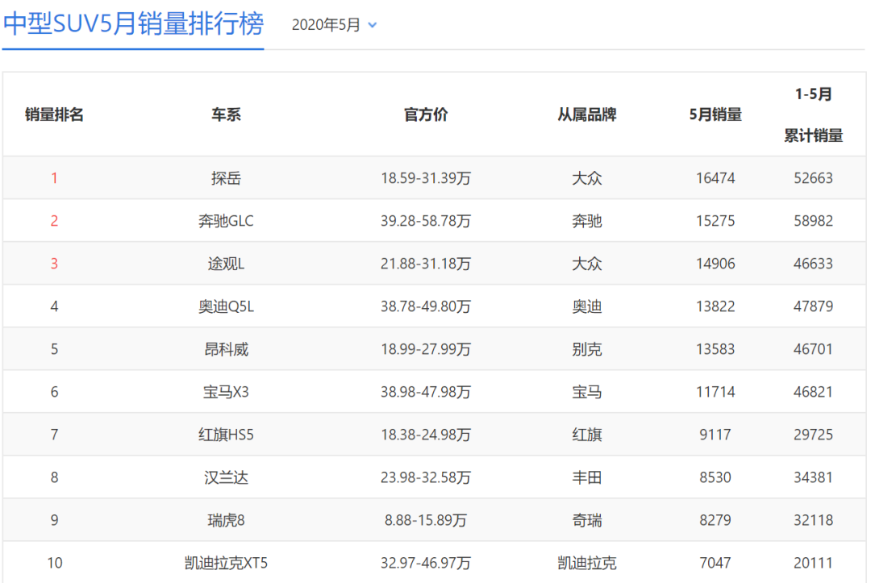The width and height of the screenshot is (871, 583).
Task: Click the 中型SUV5月销量排行榜 tab title
Action: pos(133,24)
